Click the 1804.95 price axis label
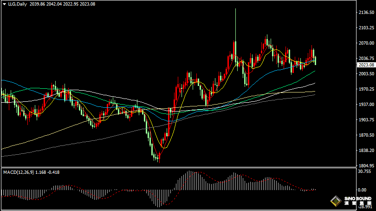 click(x=366, y=165)
